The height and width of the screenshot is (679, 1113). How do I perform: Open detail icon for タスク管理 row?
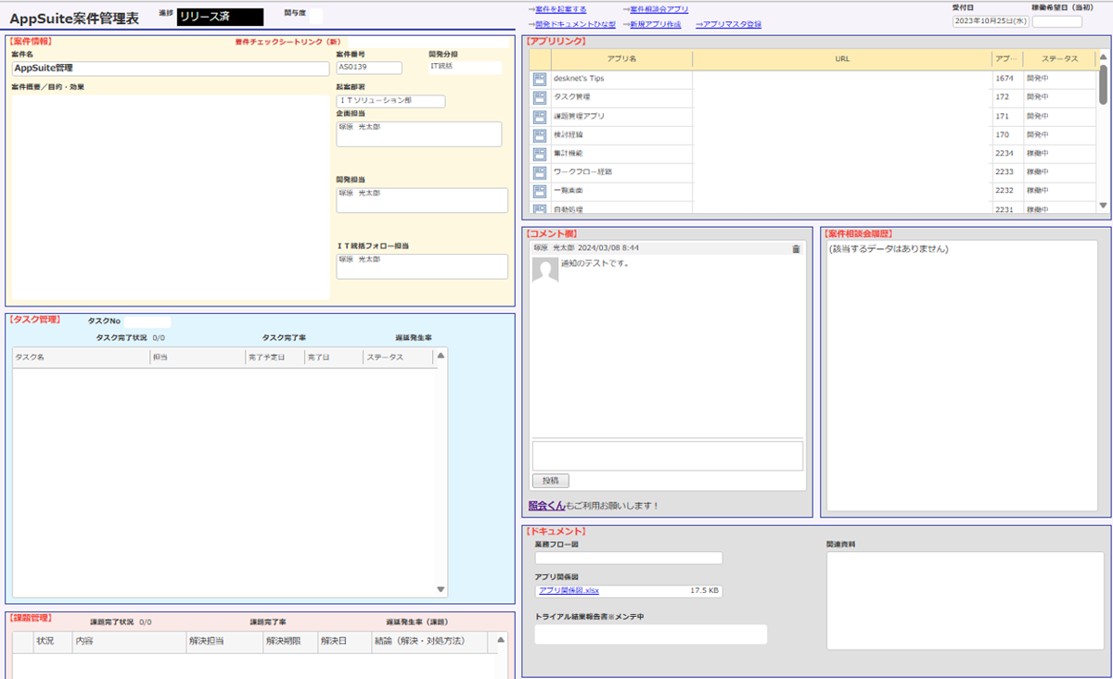540,97
